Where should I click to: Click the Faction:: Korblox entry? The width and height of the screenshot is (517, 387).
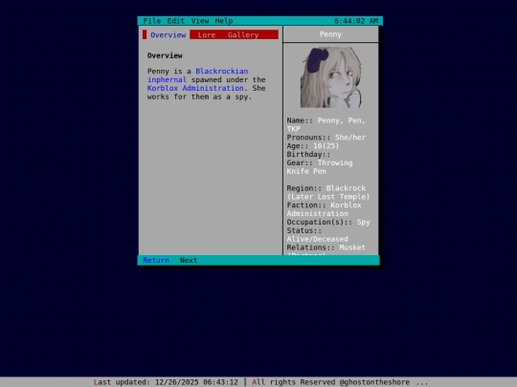click(x=324, y=205)
